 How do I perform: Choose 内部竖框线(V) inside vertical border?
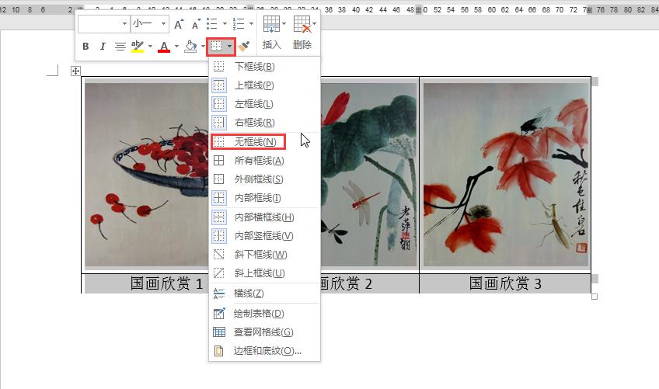pyautogui.click(x=264, y=236)
